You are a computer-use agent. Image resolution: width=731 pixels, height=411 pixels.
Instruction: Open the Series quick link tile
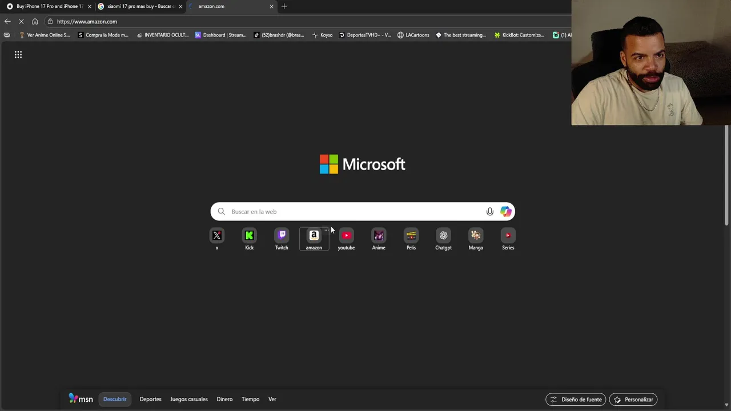point(508,239)
